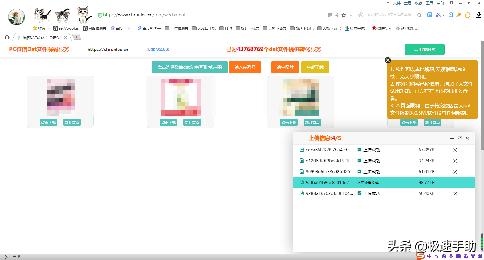484x260 pixels.
Task: Remove the d1206dfdf3be8fd7a1f upload row
Action: [455, 161]
